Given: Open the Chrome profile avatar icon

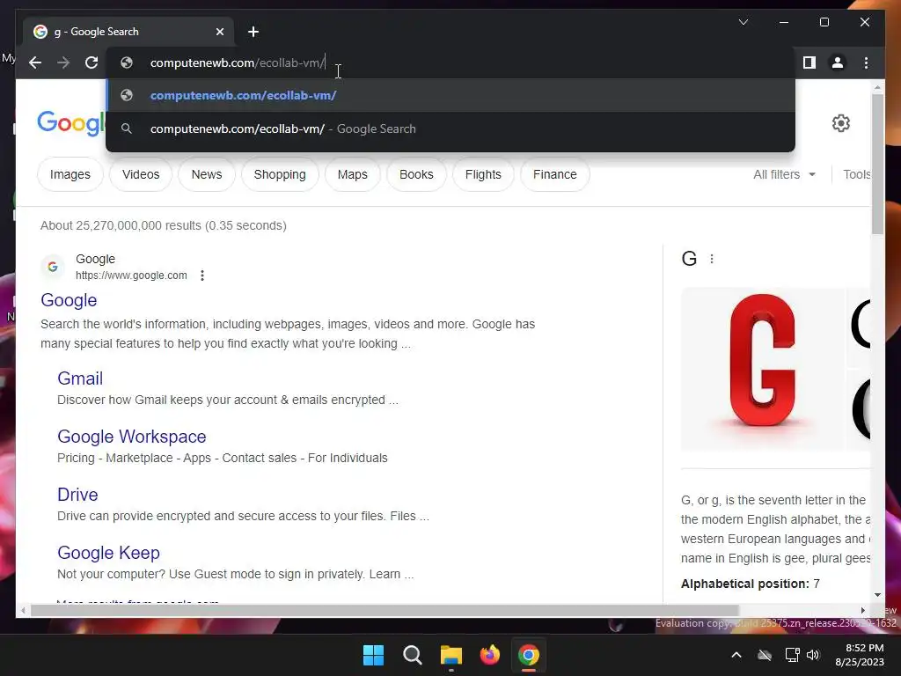Looking at the screenshot, I should 838,62.
